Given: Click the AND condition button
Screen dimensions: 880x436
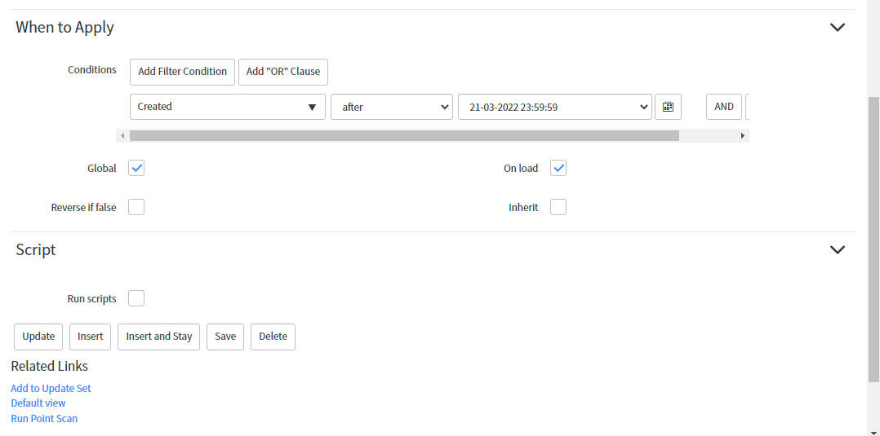Looking at the screenshot, I should (724, 107).
